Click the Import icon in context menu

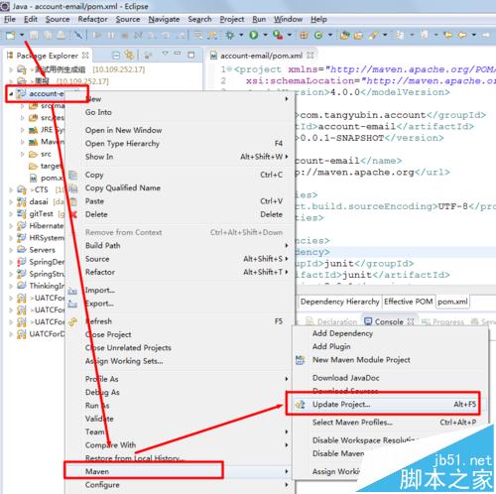click(x=72, y=291)
